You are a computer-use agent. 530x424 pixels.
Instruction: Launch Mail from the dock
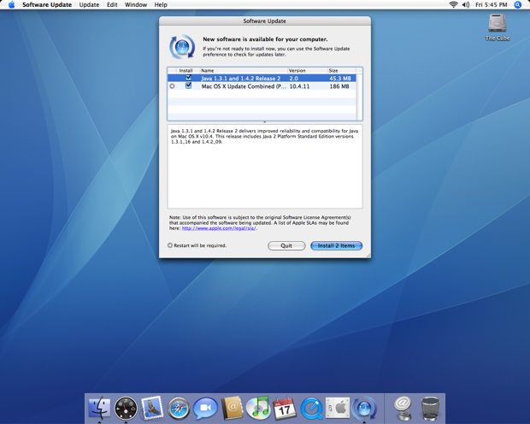(152, 408)
